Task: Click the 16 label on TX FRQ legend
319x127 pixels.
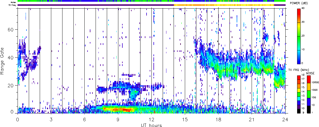Action: (x=303, y=83)
